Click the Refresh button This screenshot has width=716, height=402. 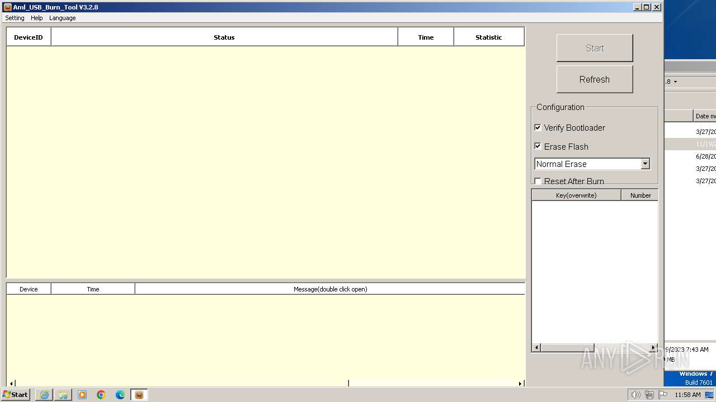coord(595,79)
